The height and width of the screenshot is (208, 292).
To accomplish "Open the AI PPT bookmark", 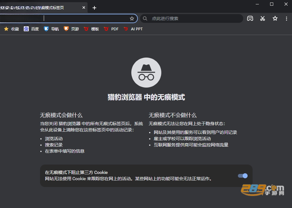I will [x=133, y=29].
